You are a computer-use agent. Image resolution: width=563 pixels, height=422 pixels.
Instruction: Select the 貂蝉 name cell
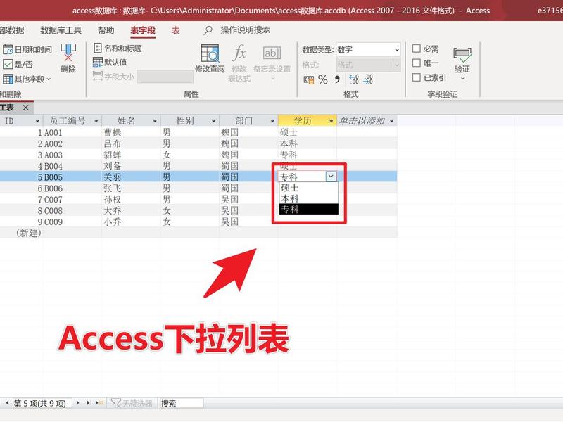132,155
